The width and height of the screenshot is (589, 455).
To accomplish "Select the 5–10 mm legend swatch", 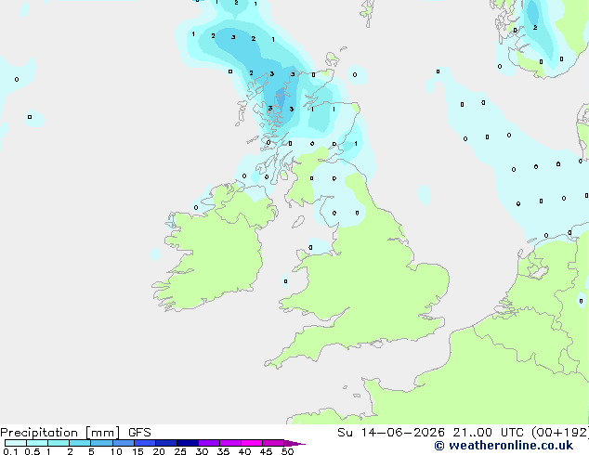I will pos(101,443).
